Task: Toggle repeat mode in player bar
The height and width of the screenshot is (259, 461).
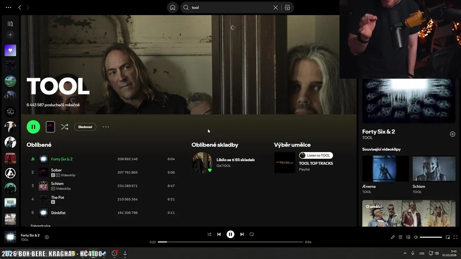Action: pyautogui.click(x=252, y=234)
